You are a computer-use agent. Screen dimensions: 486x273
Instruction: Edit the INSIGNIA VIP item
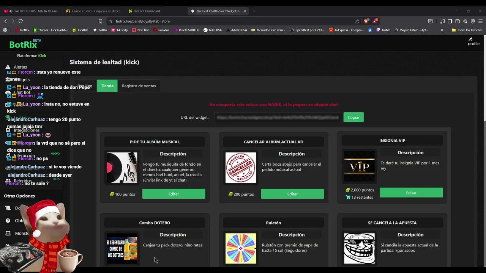[x=411, y=193]
